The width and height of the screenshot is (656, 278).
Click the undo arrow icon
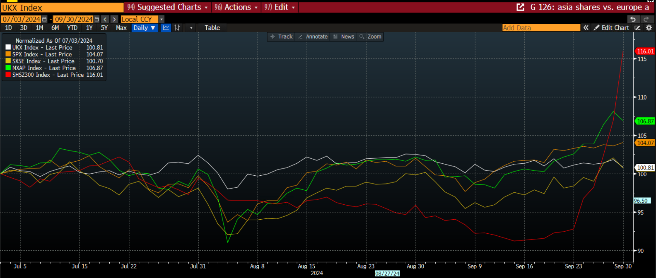(633, 19)
